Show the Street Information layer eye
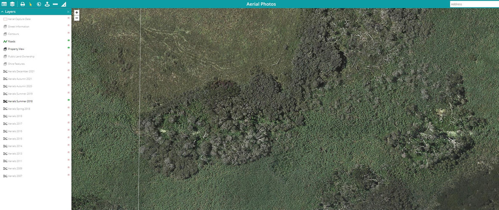 [69, 26]
